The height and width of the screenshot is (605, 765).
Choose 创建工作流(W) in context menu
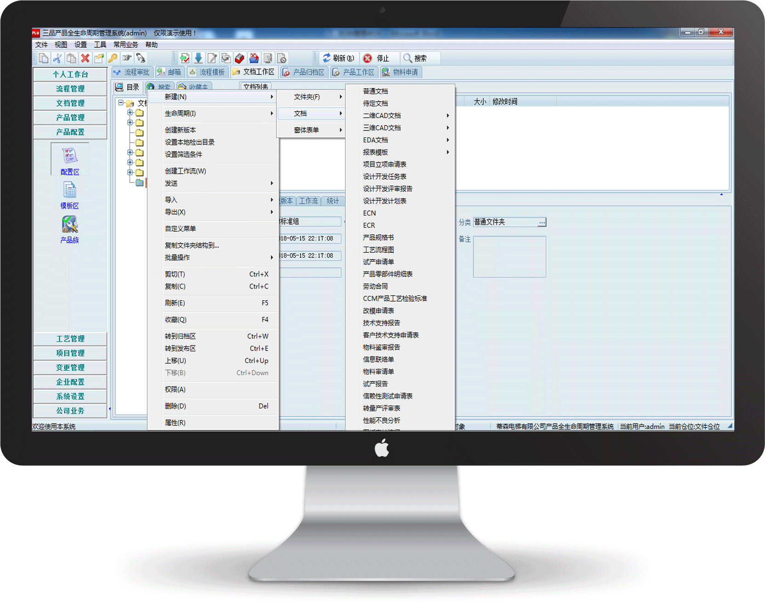click(185, 171)
